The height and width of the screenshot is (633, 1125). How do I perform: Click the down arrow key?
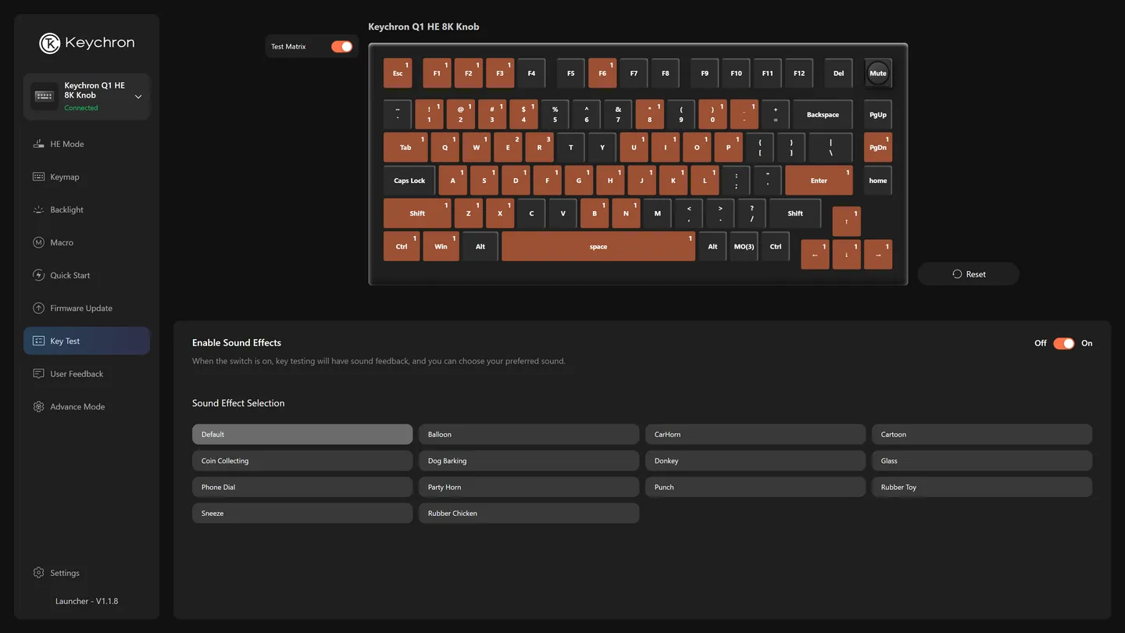tap(846, 254)
